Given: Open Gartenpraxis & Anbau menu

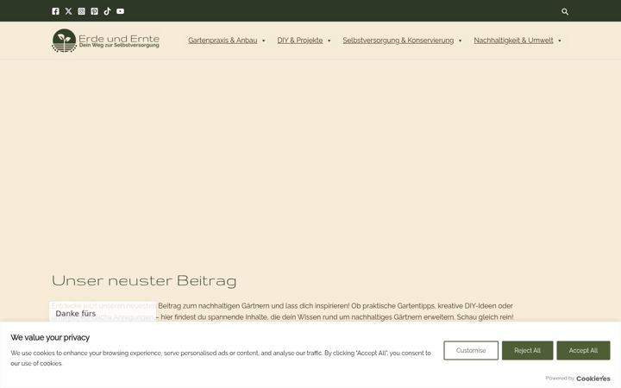Looking at the screenshot, I should tap(223, 41).
